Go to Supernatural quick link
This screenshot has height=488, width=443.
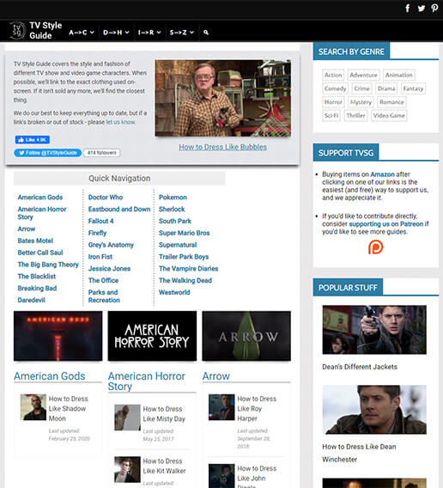click(x=178, y=245)
